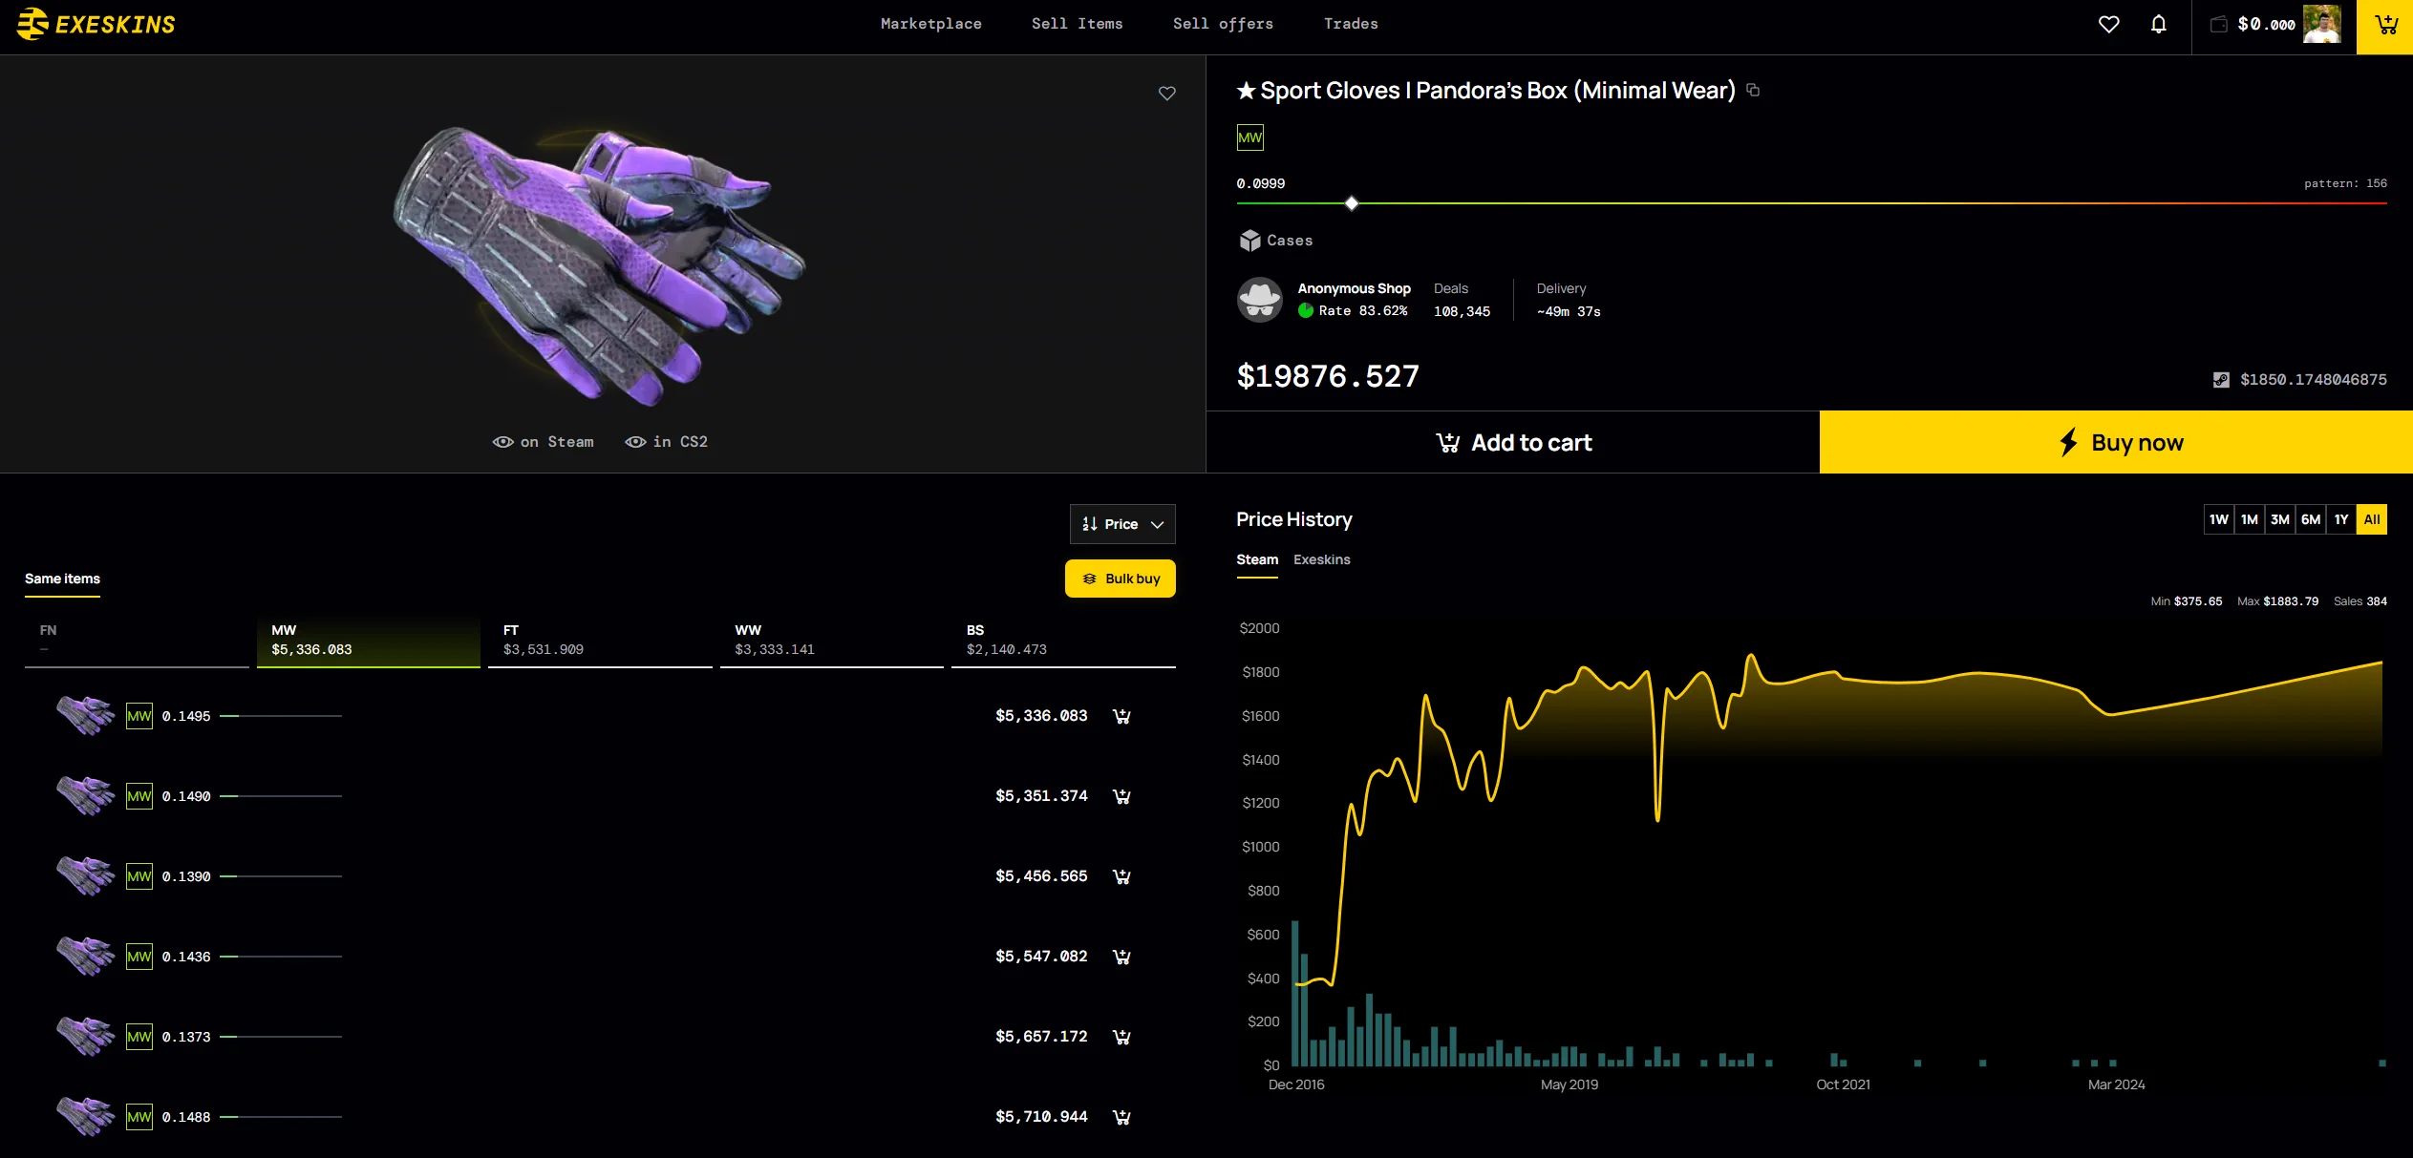2413x1158 pixels.
Task: Click the Exeskins logo
Action: (x=96, y=24)
